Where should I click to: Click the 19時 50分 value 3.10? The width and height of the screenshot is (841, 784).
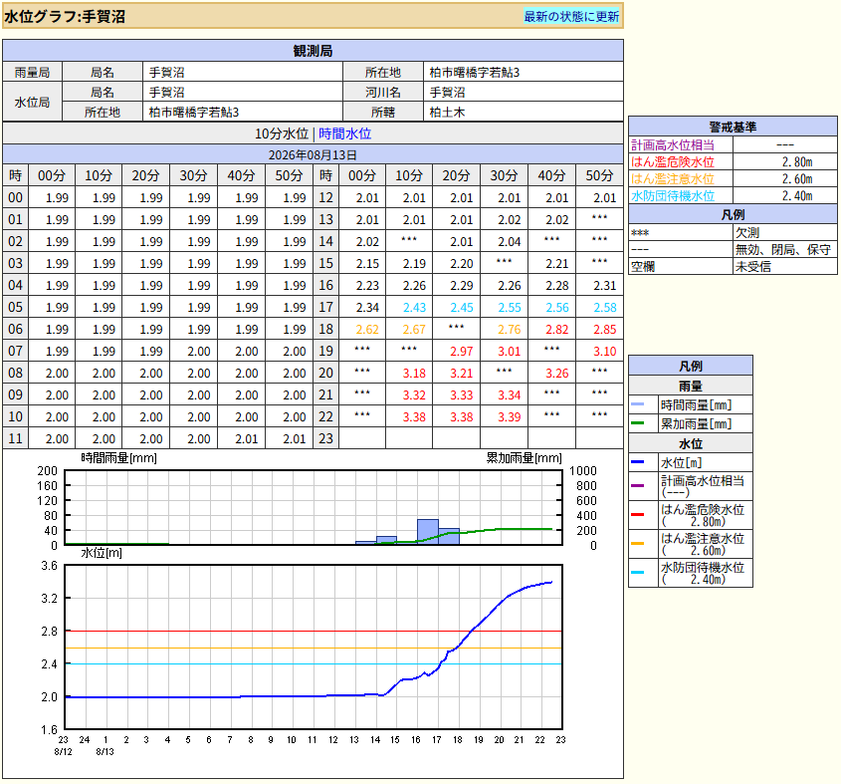click(x=604, y=352)
